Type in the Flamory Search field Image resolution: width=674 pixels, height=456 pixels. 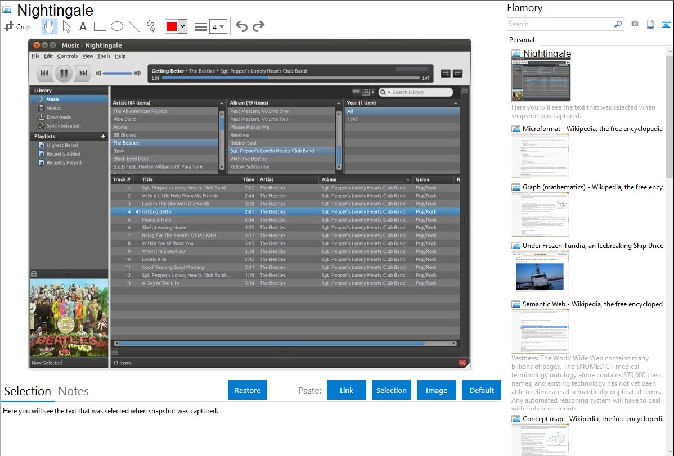click(560, 24)
